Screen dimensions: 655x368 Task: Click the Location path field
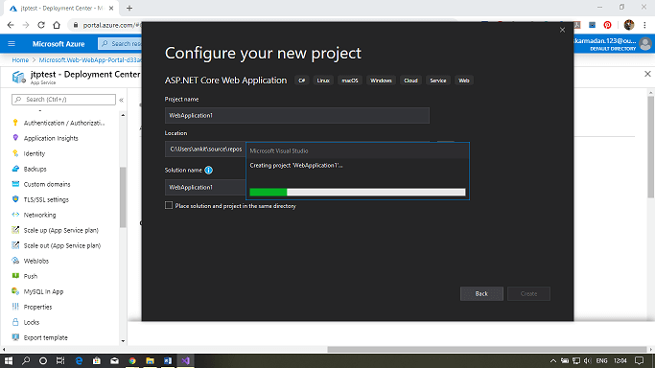[x=205, y=149]
